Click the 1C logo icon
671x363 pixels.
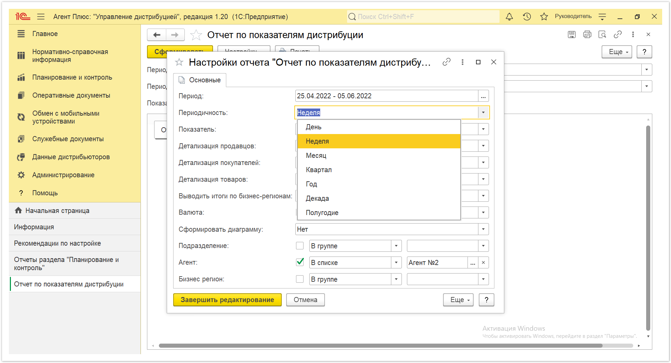pyautogui.click(x=23, y=16)
